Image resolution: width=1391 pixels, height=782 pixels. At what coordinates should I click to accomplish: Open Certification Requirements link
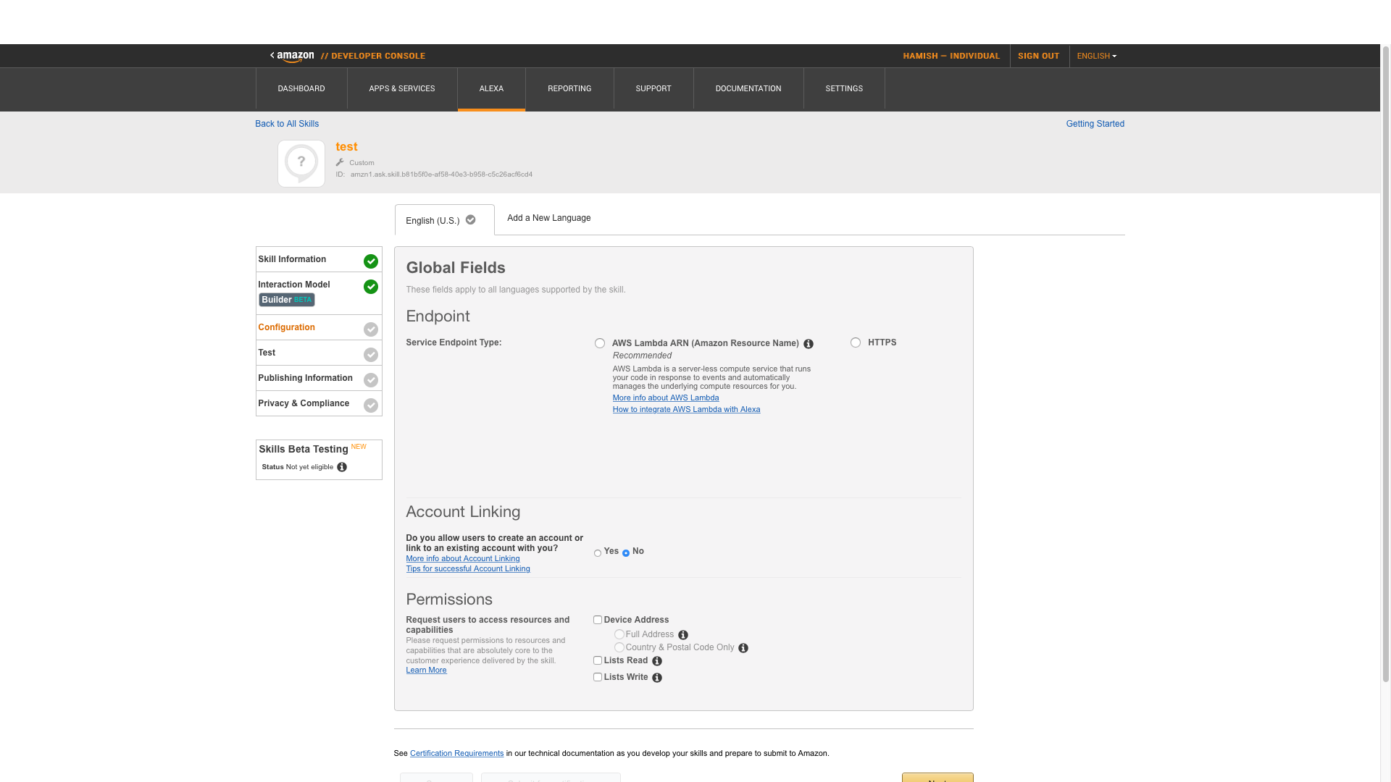pos(456,753)
